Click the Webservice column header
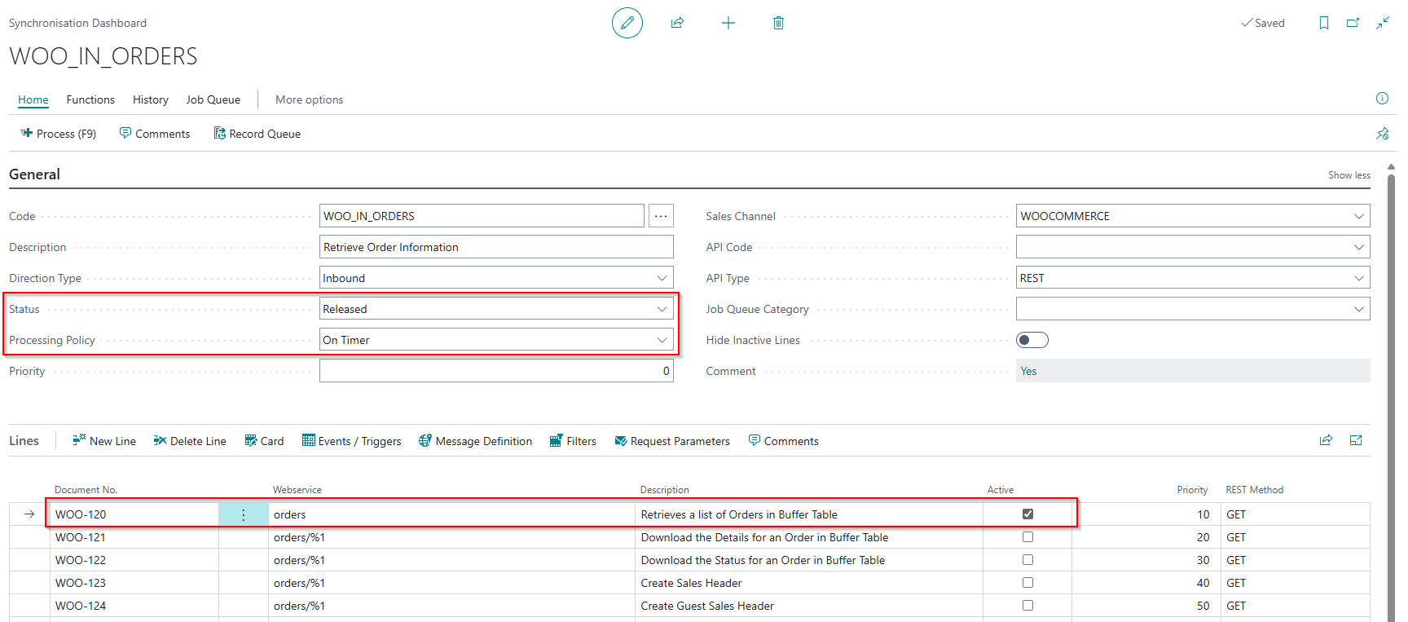1408x622 pixels. click(297, 490)
